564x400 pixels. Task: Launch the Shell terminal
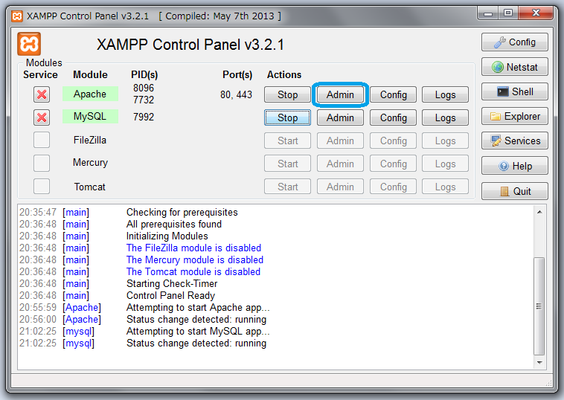[514, 91]
